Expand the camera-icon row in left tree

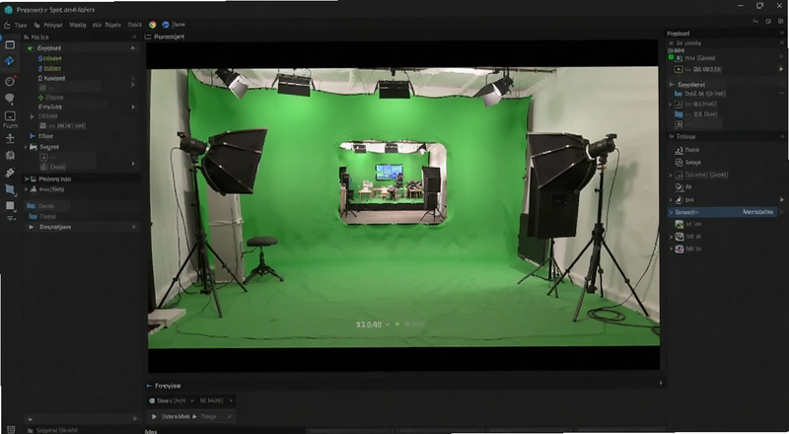[x=27, y=147]
